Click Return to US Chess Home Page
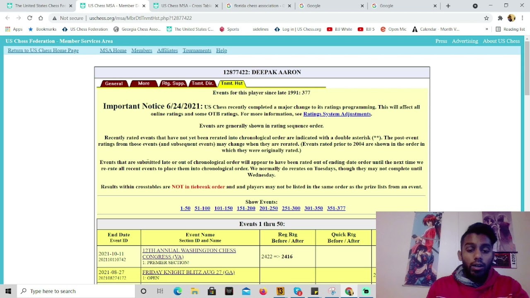 tap(43, 50)
